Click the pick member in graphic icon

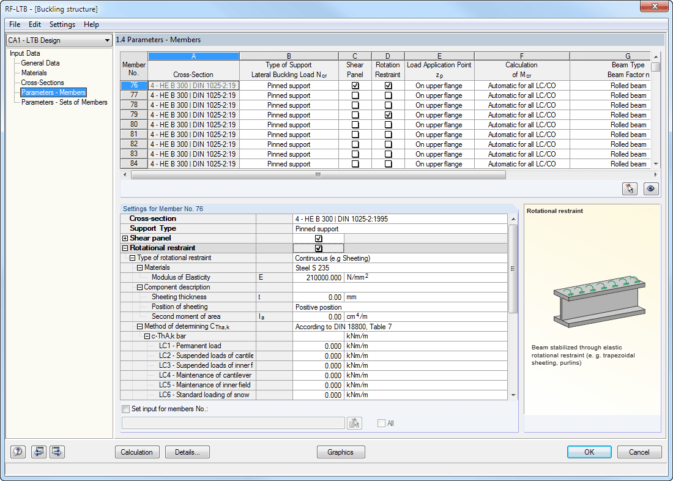pyautogui.click(x=630, y=188)
